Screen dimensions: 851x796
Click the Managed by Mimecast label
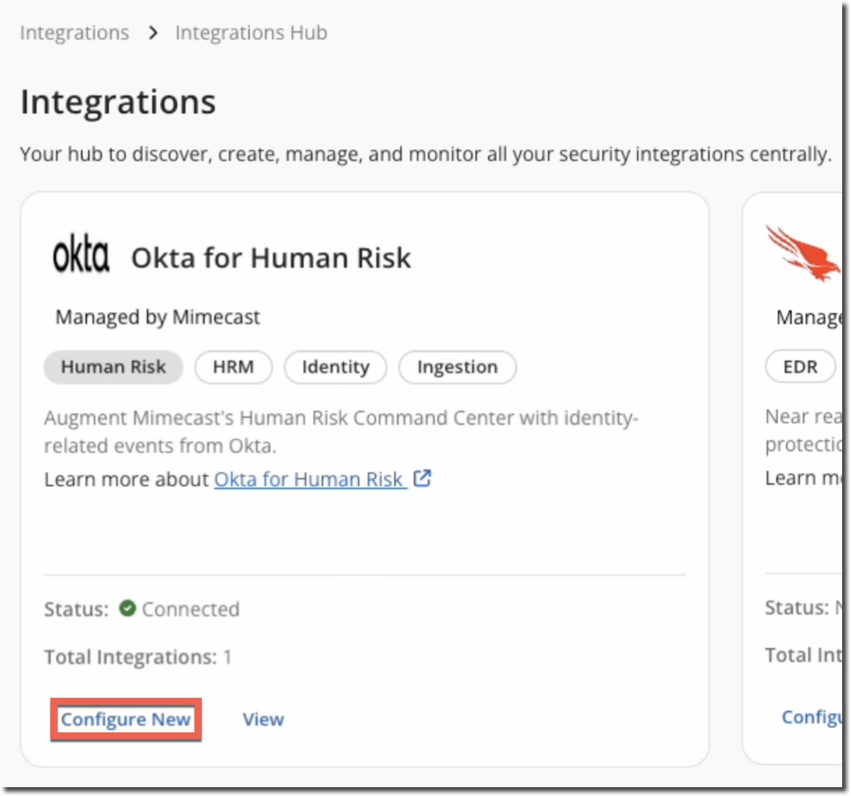click(x=157, y=317)
